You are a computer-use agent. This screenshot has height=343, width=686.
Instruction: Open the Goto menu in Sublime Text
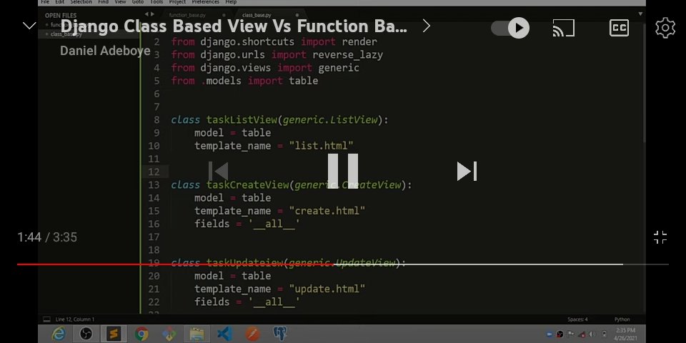click(x=138, y=2)
